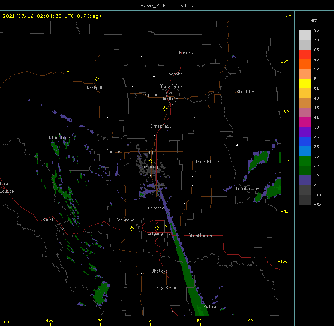Click the yellow diamond marker near RockyMH
The height and width of the screenshot is (326, 334).
[x=96, y=79]
